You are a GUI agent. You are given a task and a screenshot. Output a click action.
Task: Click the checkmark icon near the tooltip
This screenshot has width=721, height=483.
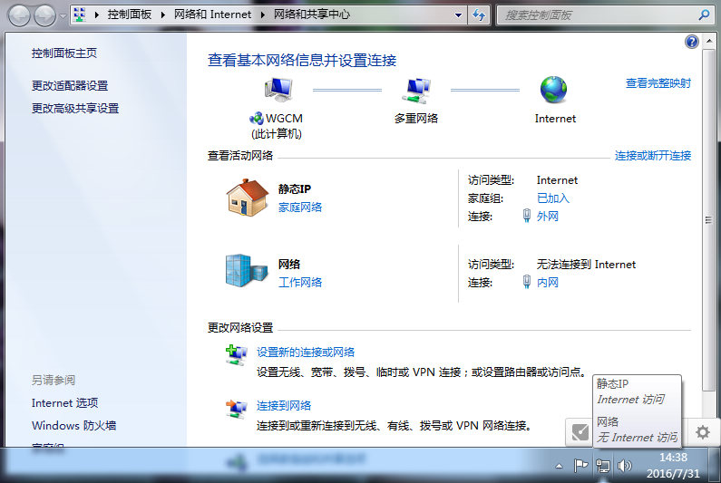pos(580,432)
